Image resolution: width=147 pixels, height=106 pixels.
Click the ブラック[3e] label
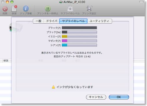click(54, 32)
